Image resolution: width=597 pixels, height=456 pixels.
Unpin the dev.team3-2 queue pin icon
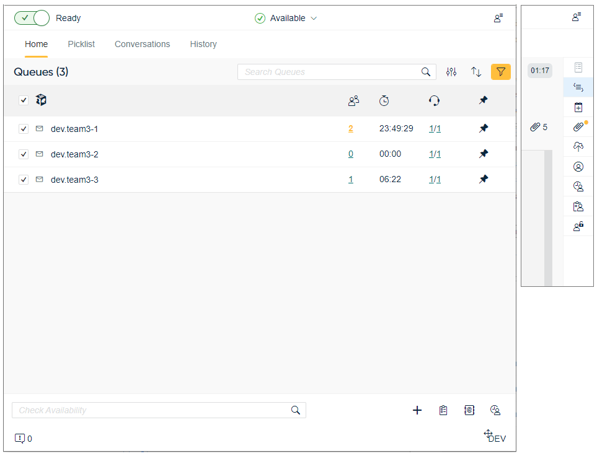point(484,154)
